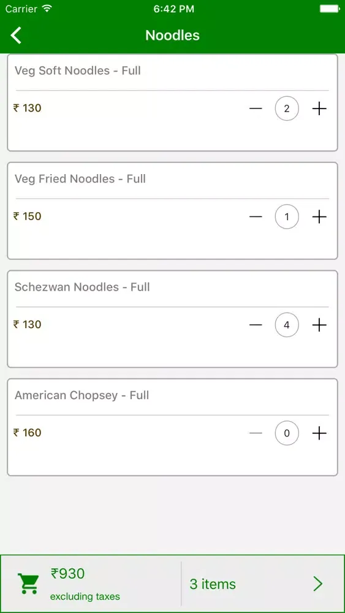
Task: Increase Veg Soft Noodles quantity with plus
Action: pos(319,109)
